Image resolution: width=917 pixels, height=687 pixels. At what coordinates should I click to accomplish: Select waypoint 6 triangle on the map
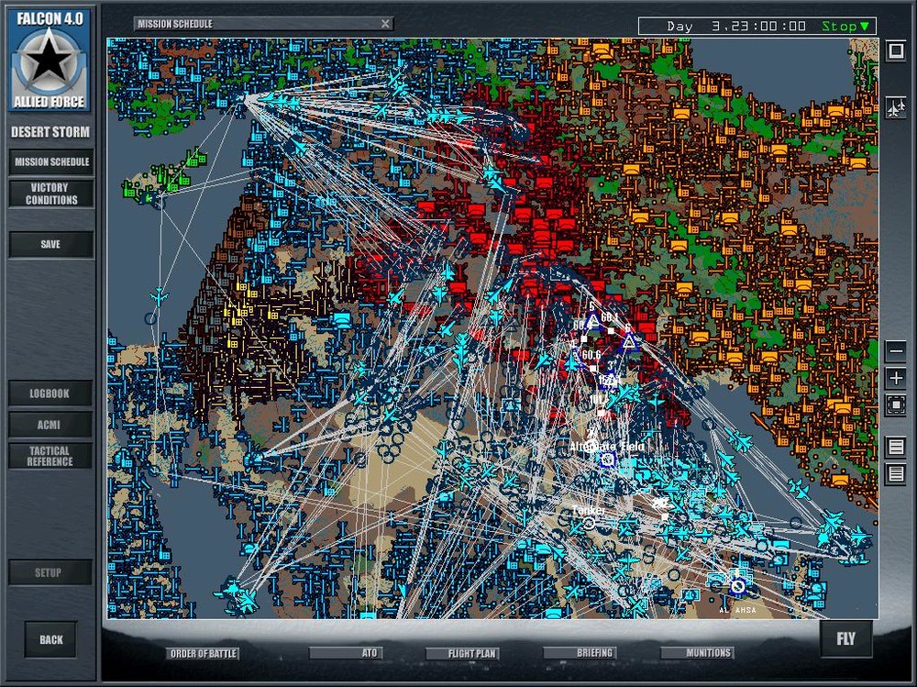(629, 342)
